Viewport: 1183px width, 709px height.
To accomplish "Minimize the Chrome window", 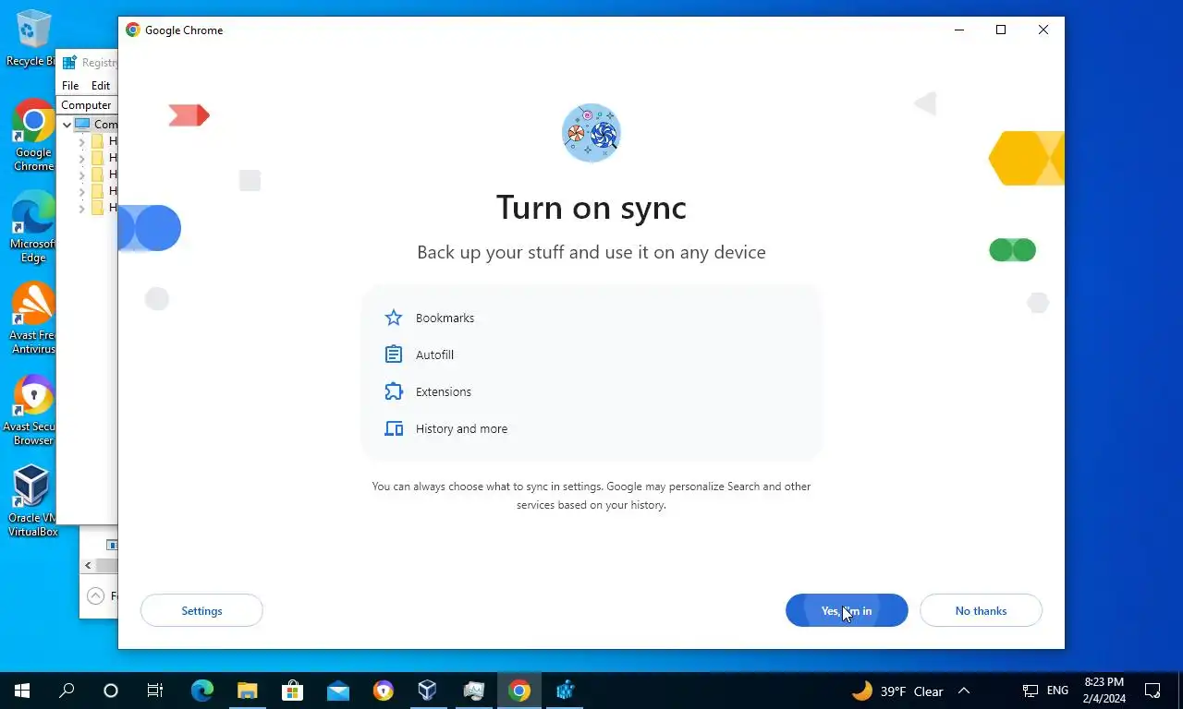I will [x=958, y=30].
